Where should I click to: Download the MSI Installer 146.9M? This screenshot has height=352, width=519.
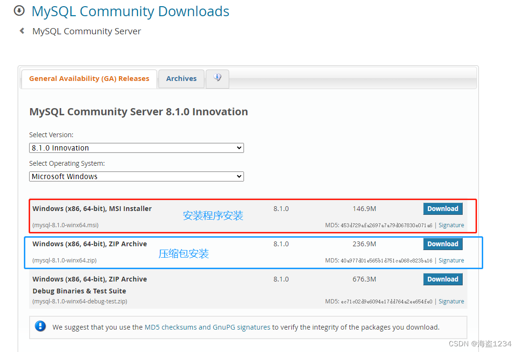tap(443, 209)
